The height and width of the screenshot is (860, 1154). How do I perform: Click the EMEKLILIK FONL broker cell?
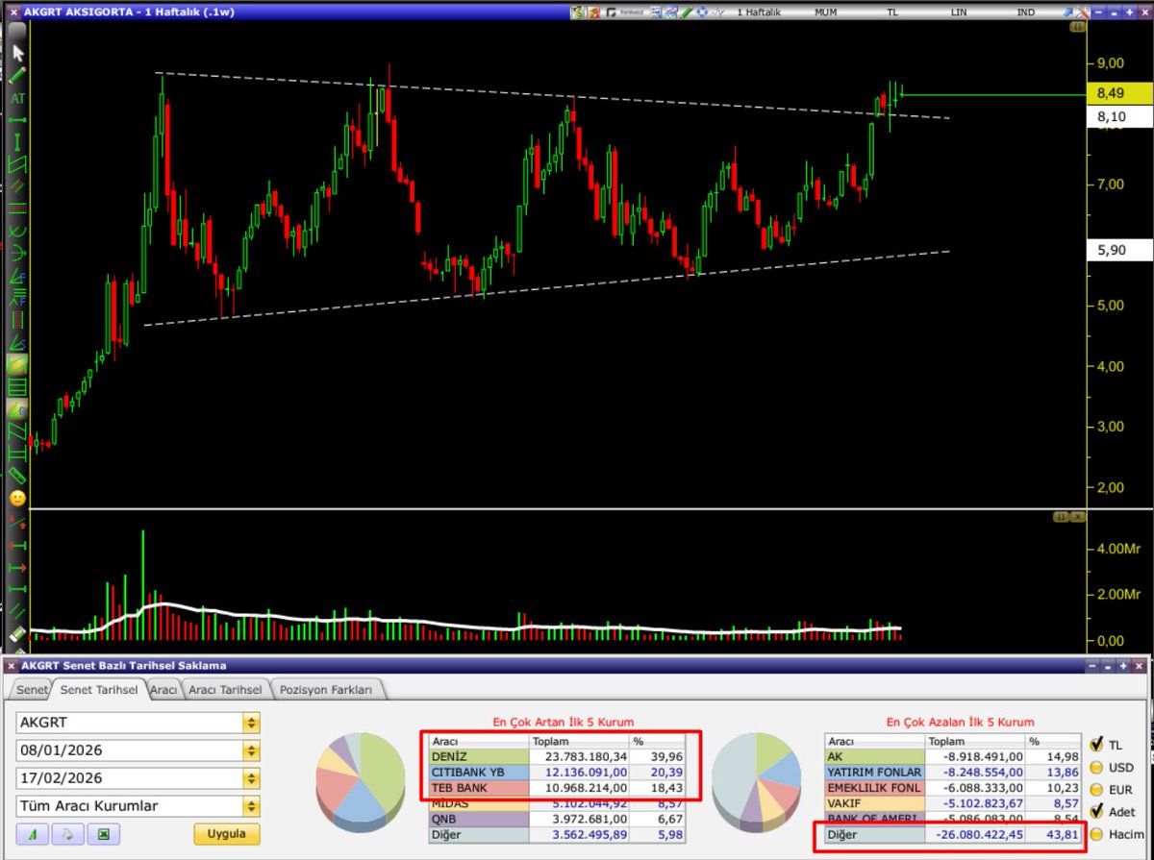875,787
